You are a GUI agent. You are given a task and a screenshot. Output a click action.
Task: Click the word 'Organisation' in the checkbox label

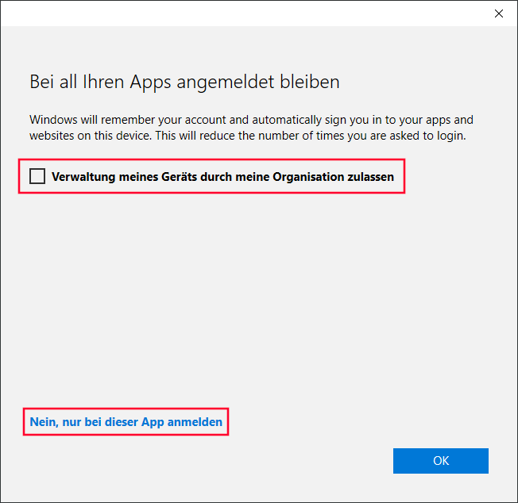coord(306,177)
